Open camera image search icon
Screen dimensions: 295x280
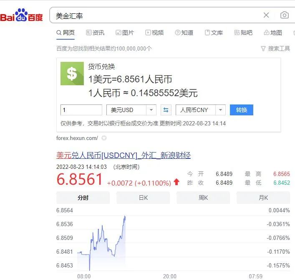pos(284,15)
